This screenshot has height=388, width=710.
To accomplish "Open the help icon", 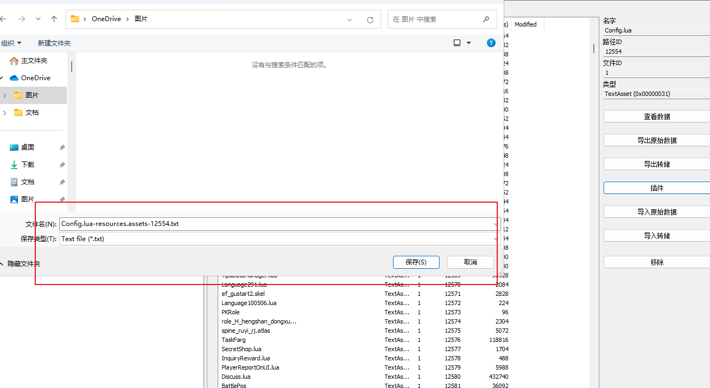I will [x=491, y=43].
